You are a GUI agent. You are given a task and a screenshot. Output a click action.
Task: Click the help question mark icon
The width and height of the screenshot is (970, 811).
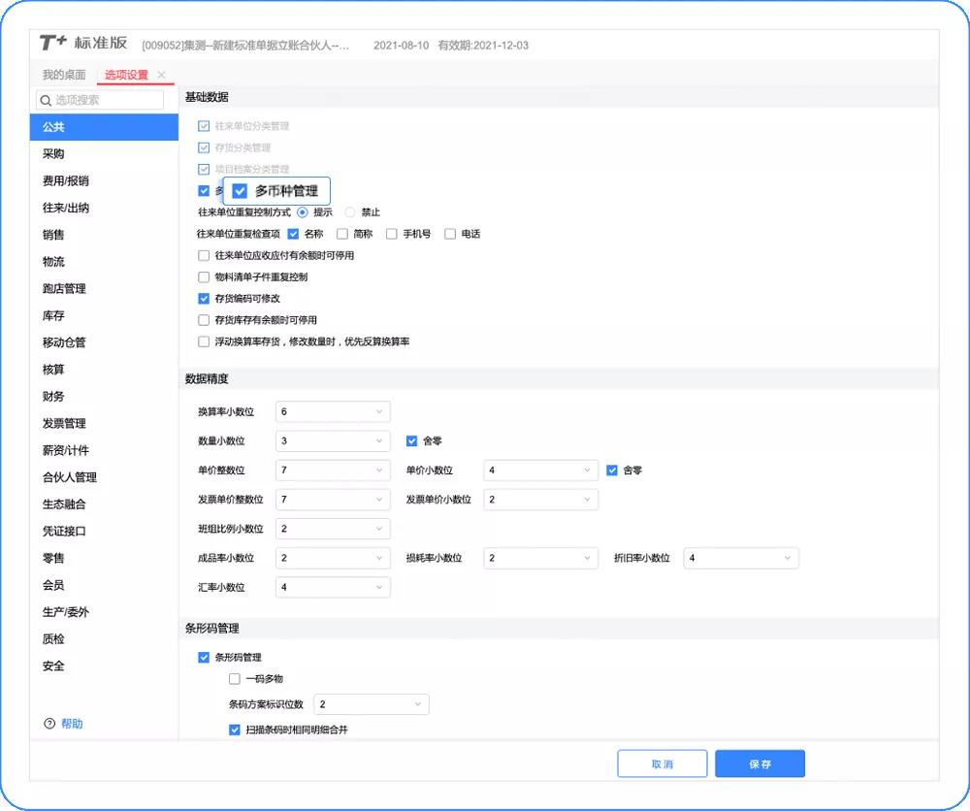click(49, 724)
